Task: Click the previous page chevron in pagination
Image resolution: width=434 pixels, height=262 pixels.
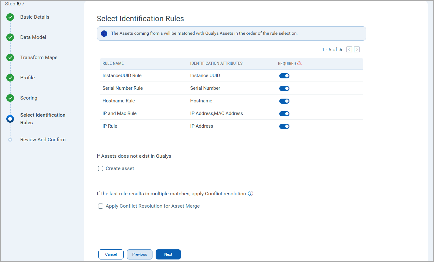Action: click(349, 49)
